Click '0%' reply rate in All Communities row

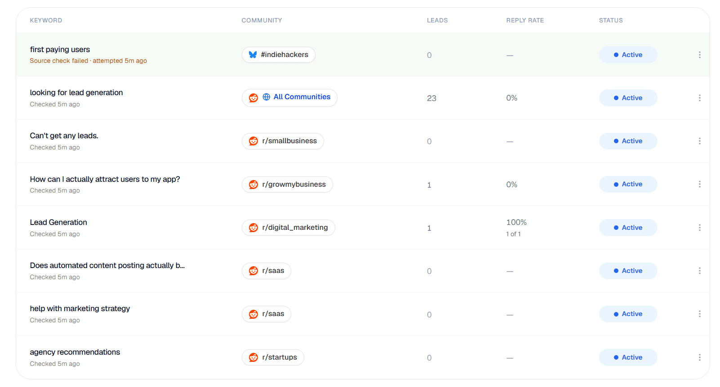click(511, 98)
